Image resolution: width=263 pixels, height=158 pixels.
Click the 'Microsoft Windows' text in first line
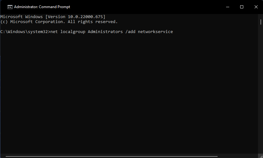(22, 17)
